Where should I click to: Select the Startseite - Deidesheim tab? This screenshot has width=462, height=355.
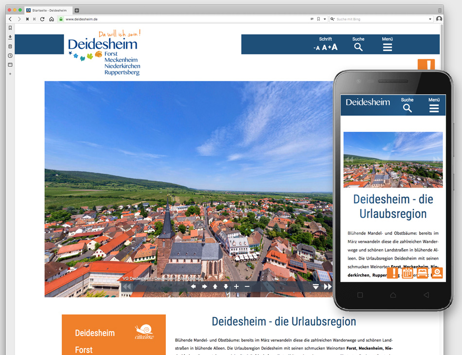click(x=49, y=10)
